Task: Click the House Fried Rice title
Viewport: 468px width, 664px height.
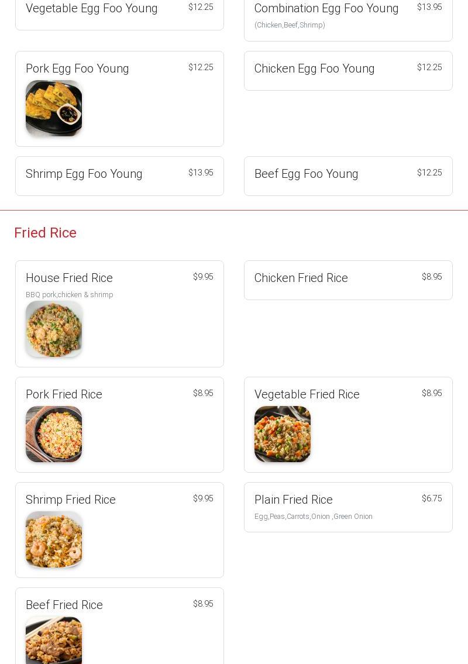Action: coord(69,278)
